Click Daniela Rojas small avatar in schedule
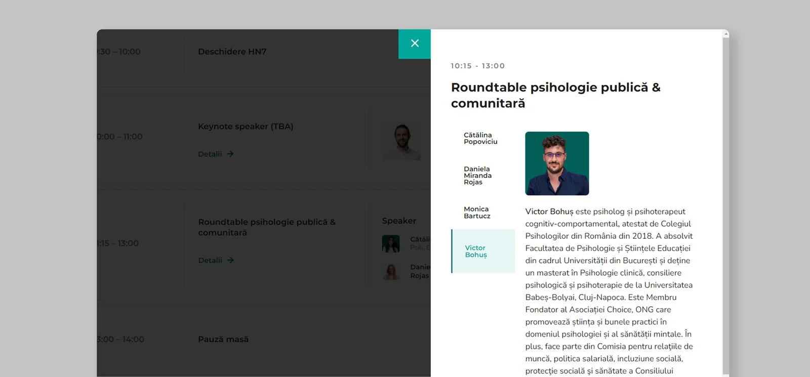This screenshot has height=377, width=810. (x=391, y=272)
